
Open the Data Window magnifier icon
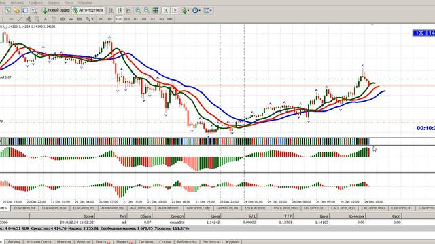click(x=34, y=11)
